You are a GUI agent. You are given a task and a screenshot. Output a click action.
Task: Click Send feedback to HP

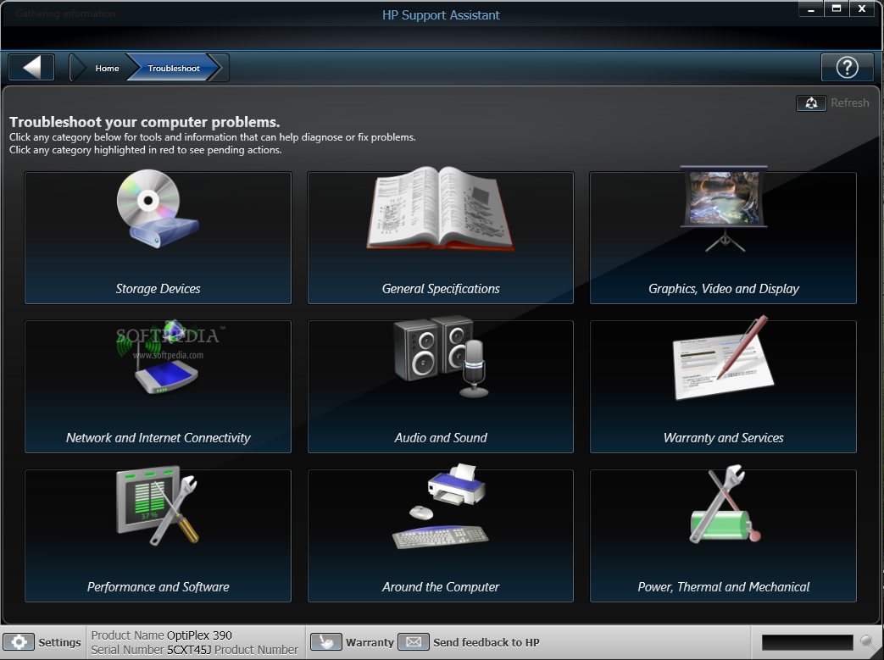pos(486,642)
